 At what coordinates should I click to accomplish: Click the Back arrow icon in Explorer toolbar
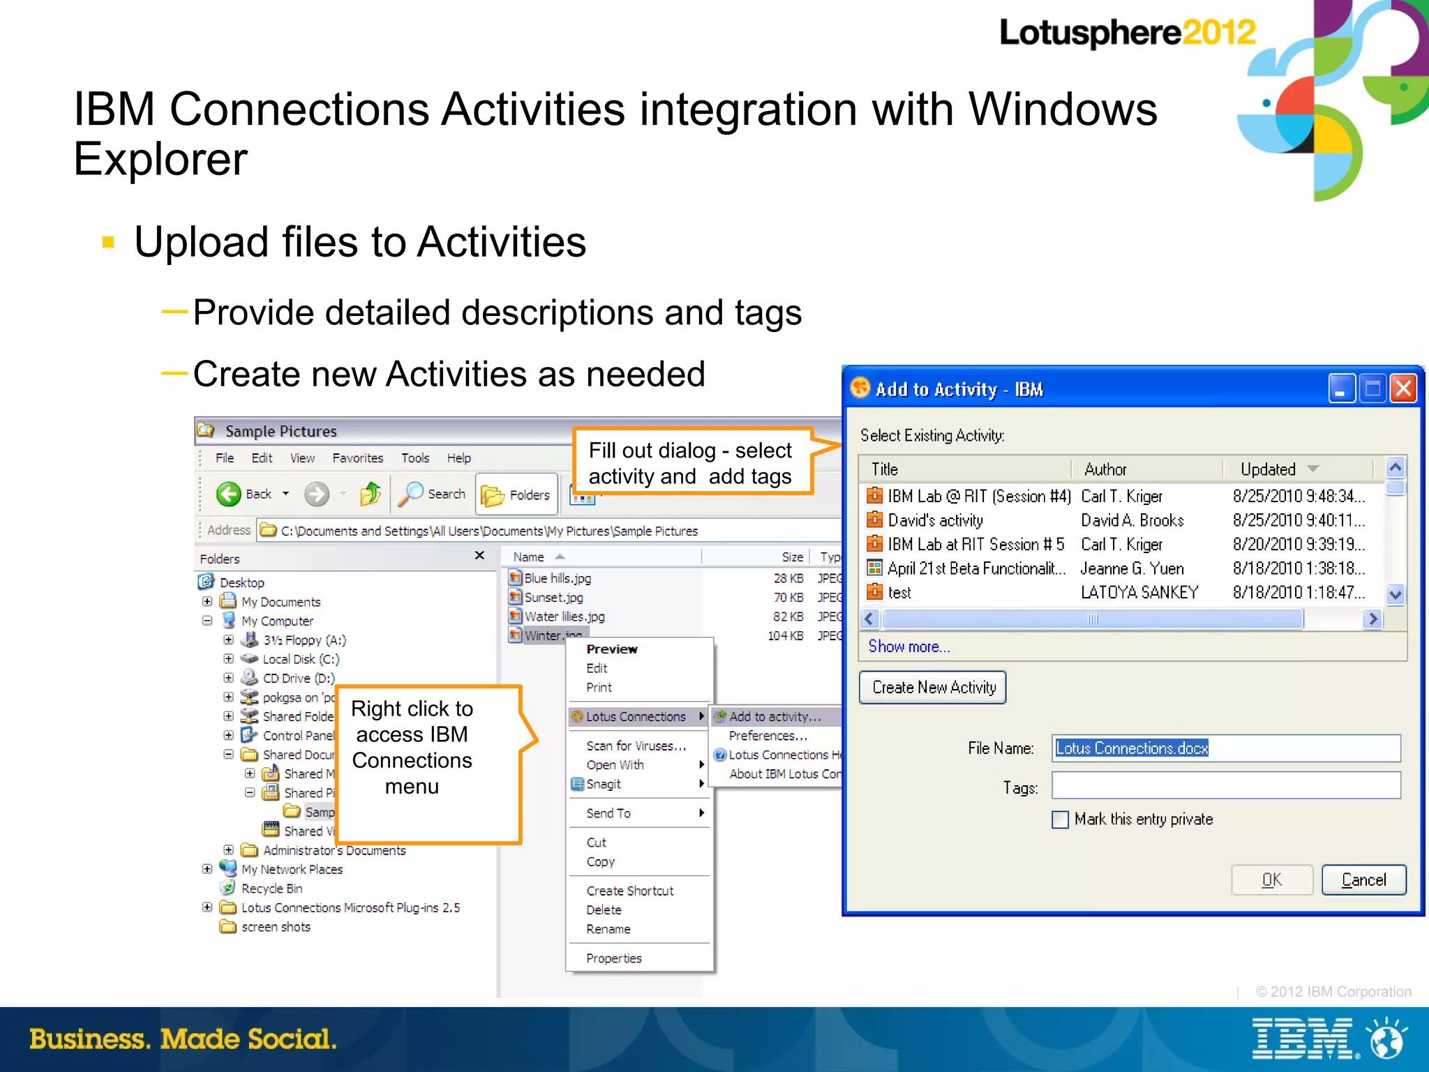pos(229,495)
